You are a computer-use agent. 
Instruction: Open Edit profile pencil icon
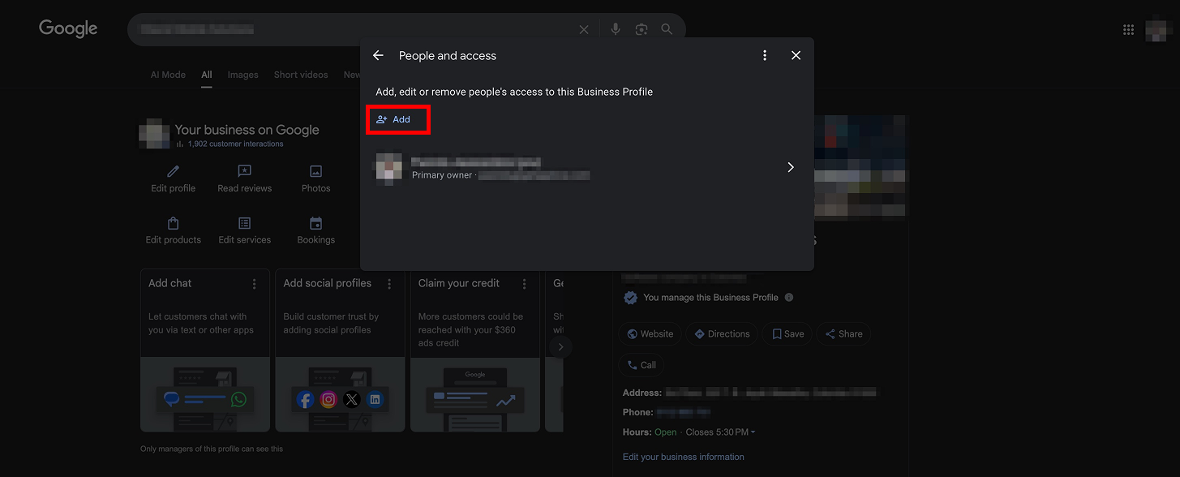click(173, 172)
